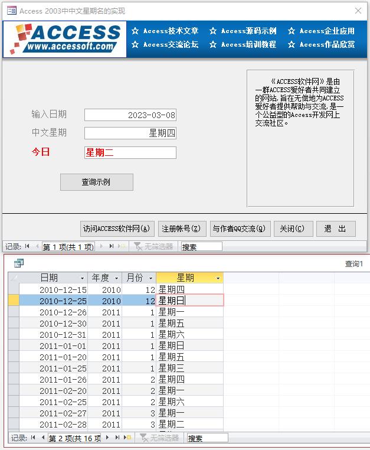Click the form icon in the title bar

pos(12,11)
